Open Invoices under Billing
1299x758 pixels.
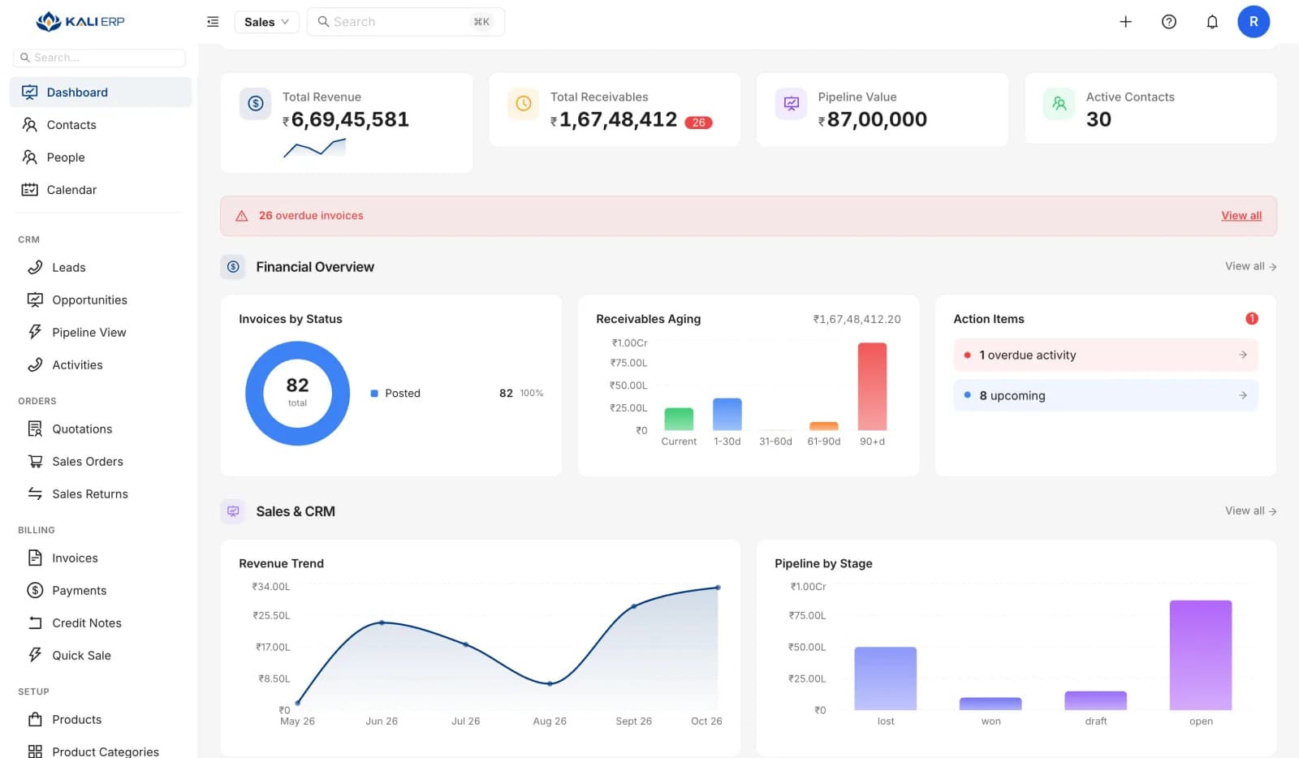[x=101, y=558]
